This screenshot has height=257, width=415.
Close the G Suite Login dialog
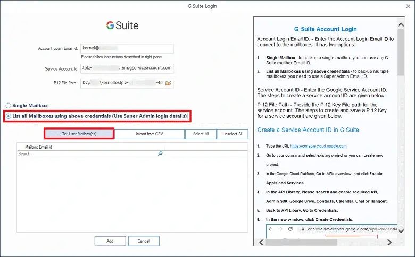click(x=408, y=6)
